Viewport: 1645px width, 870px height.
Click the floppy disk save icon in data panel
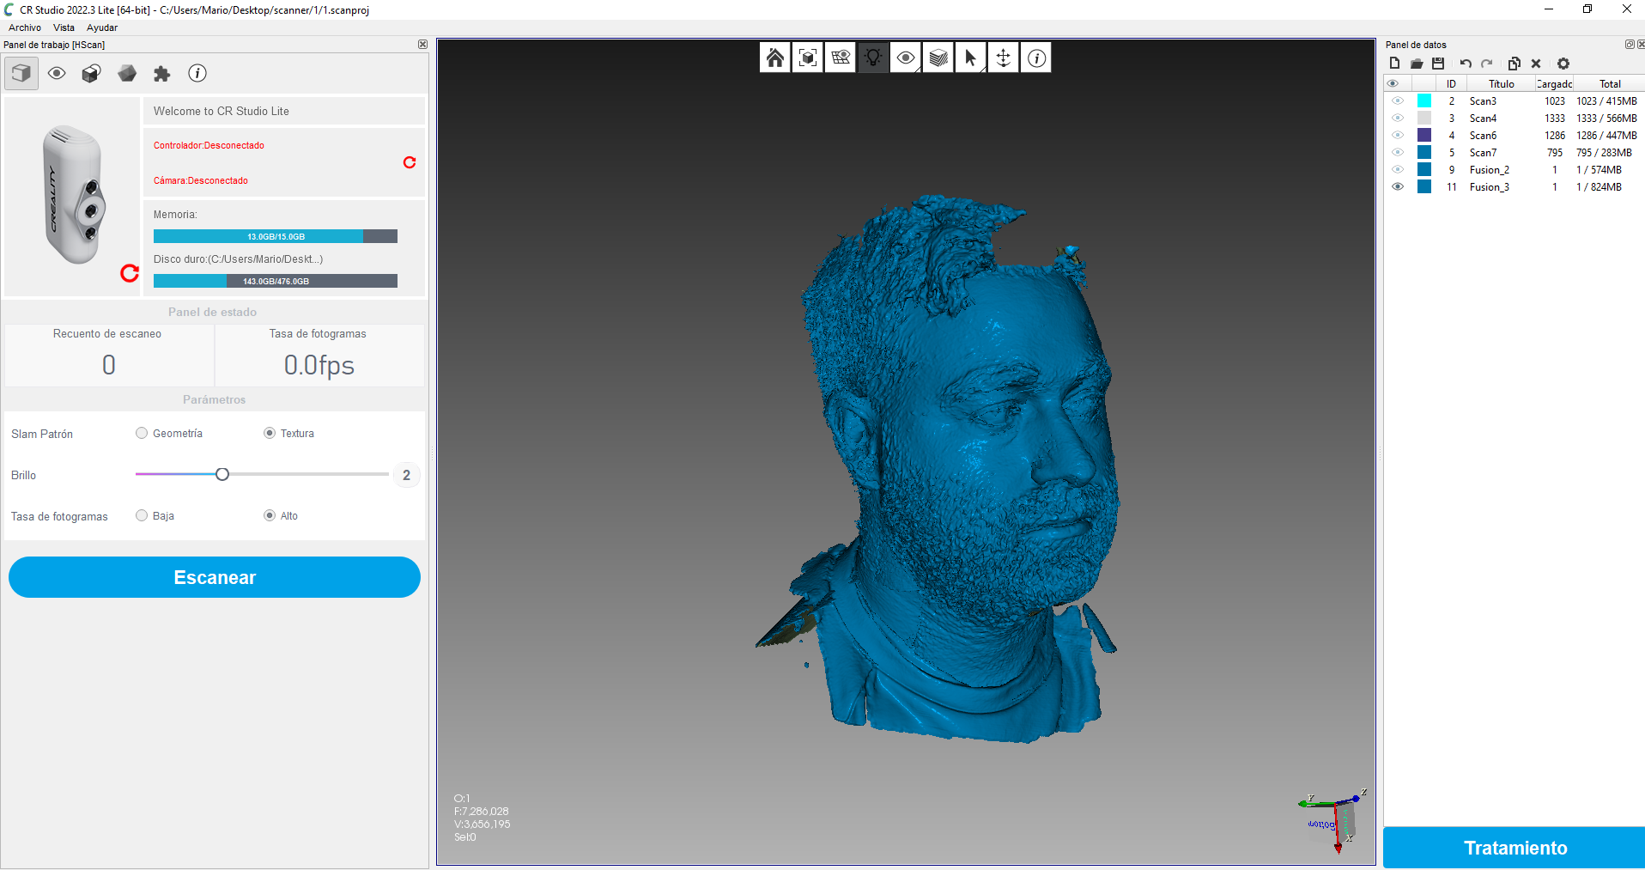[1438, 64]
